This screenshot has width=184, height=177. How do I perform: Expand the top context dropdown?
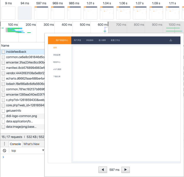[x=43, y=151]
